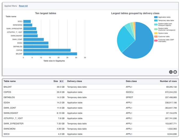This screenshot has height=139, width=181.
Task: Click the 30.5 GB size cell
Action: 61,87
